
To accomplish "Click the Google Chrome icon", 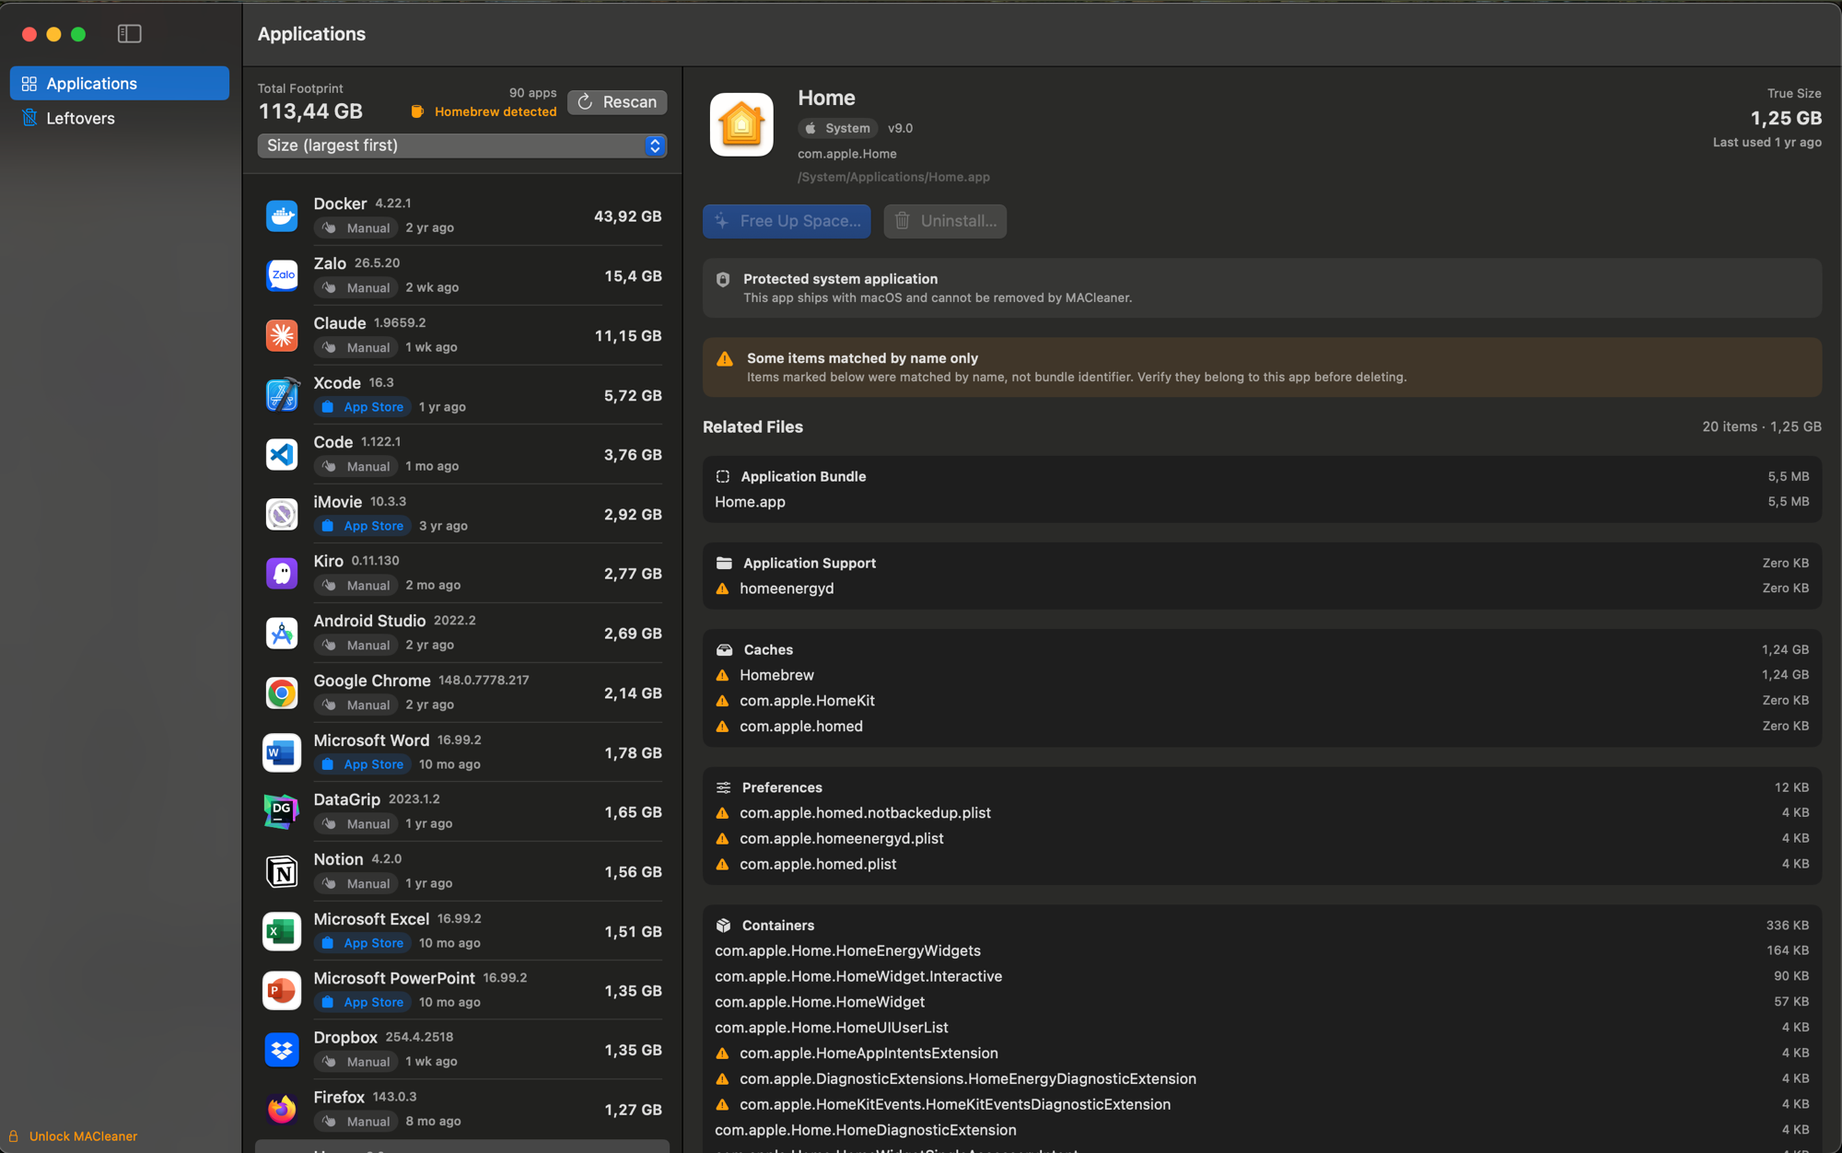I will tap(282, 693).
